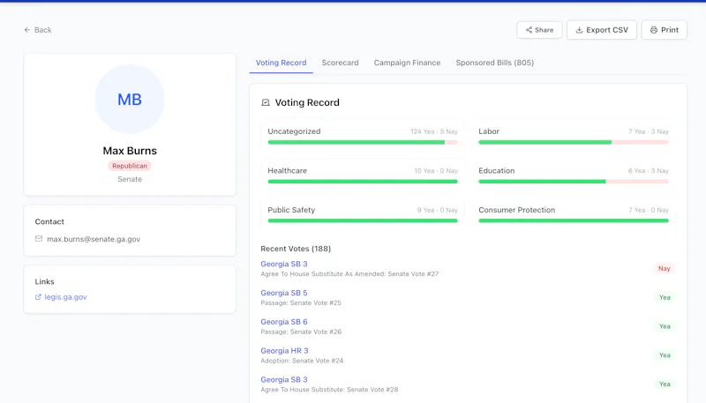Open the Campaign Finance tab
706x403 pixels.
[407, 63]
